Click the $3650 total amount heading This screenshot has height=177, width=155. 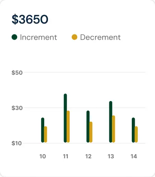(30, 19)
